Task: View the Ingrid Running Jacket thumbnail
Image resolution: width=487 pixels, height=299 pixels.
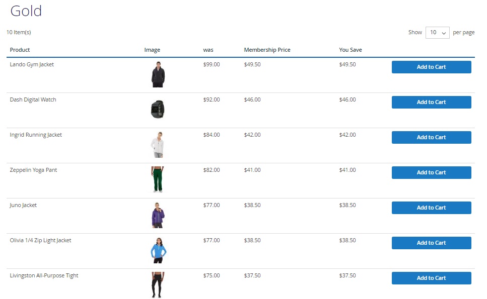Action: pyautogui.click(x=158, y=145)
